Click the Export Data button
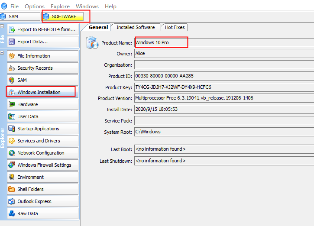 42,42
